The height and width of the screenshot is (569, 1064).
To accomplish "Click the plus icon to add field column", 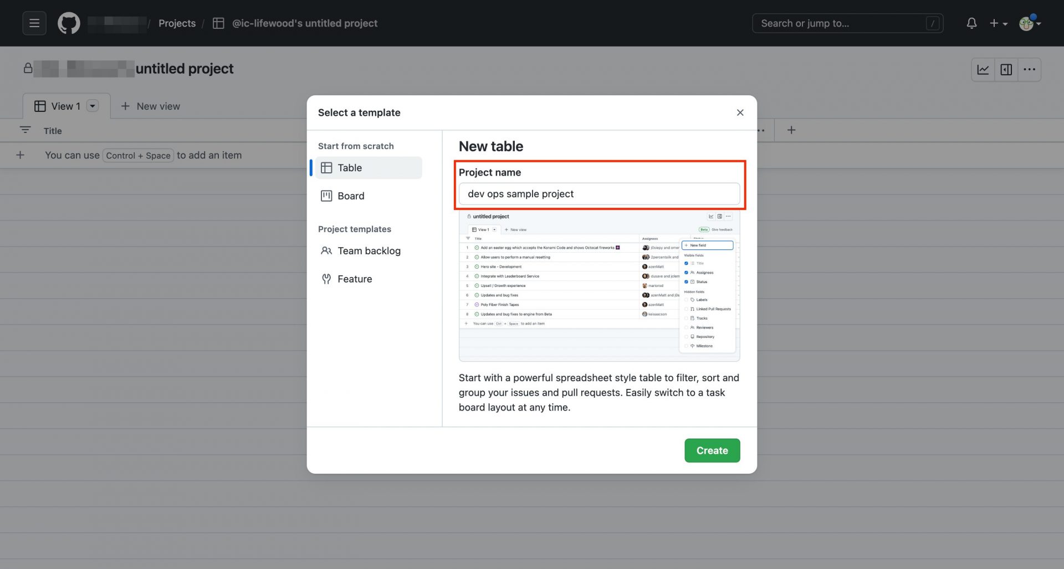I will click(791, 130).
